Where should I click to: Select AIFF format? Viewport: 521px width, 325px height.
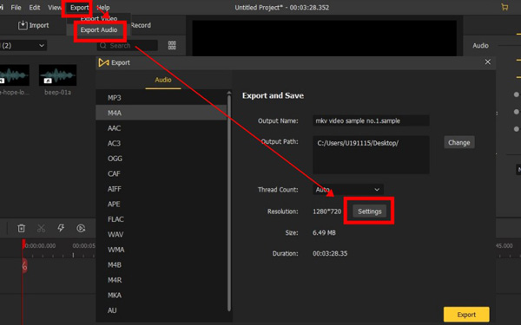coord(162,189)
